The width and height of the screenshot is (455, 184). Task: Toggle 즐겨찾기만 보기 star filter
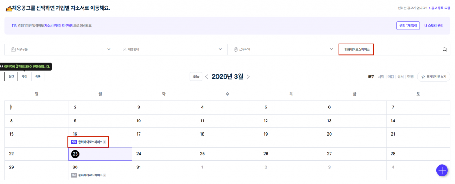click(x=433, y=76)
